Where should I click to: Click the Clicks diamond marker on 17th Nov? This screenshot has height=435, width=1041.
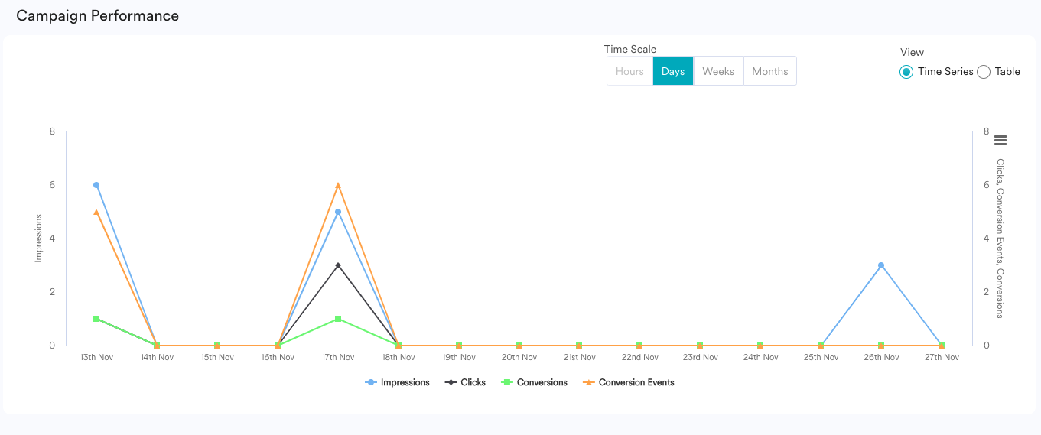338,265
